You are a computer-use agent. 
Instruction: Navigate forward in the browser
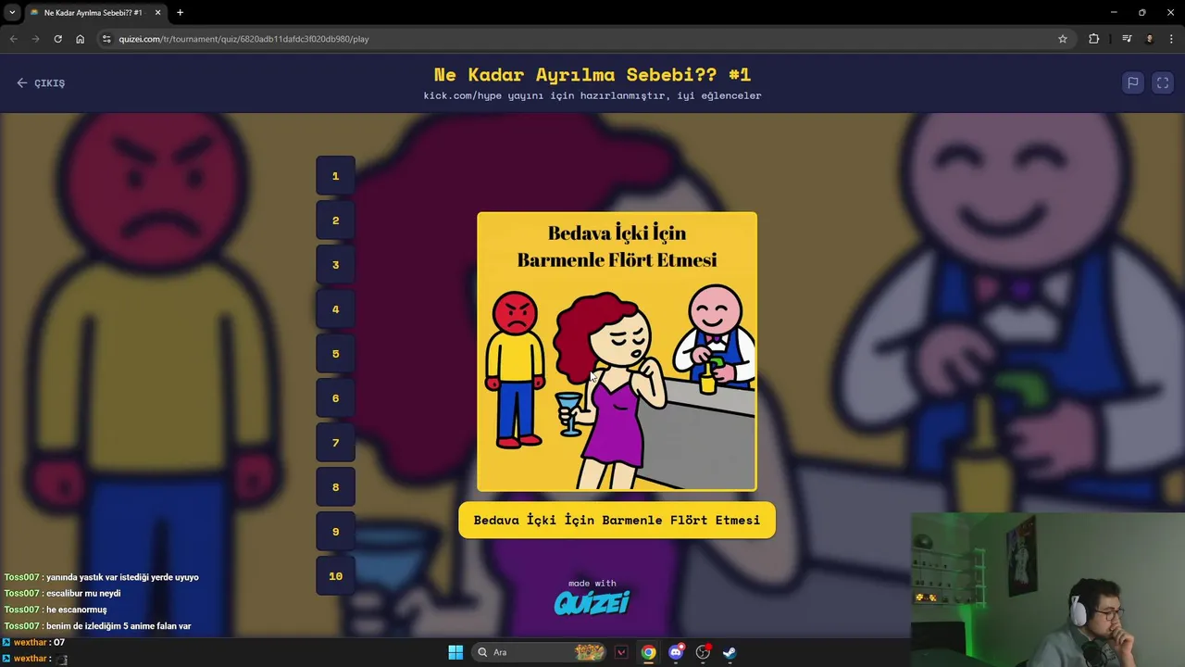pyautogui.click(x=35, y=39)
